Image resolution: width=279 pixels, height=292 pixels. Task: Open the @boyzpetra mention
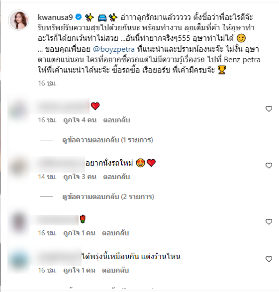[114, 49]
